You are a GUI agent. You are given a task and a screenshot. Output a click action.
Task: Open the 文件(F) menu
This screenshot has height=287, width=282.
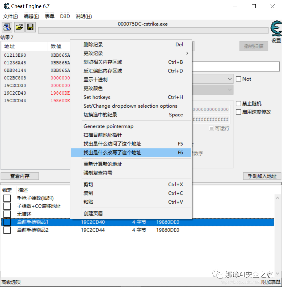coord(10,16)
